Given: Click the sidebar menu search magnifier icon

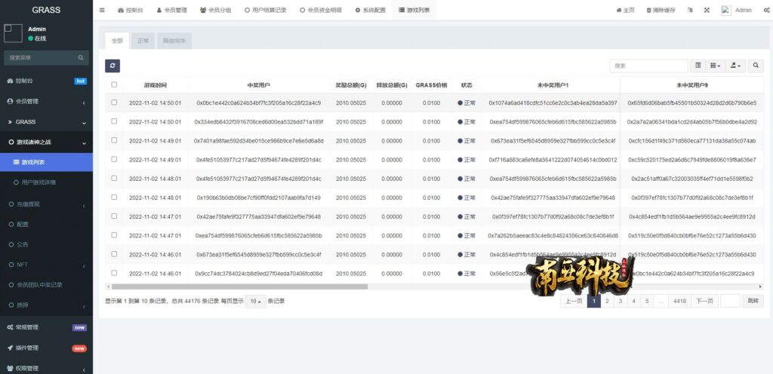Looking at the screenshot, I should (x=81, y=57).
